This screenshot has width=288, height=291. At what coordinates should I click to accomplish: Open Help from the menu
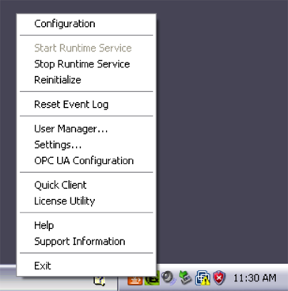pos(86,225)
